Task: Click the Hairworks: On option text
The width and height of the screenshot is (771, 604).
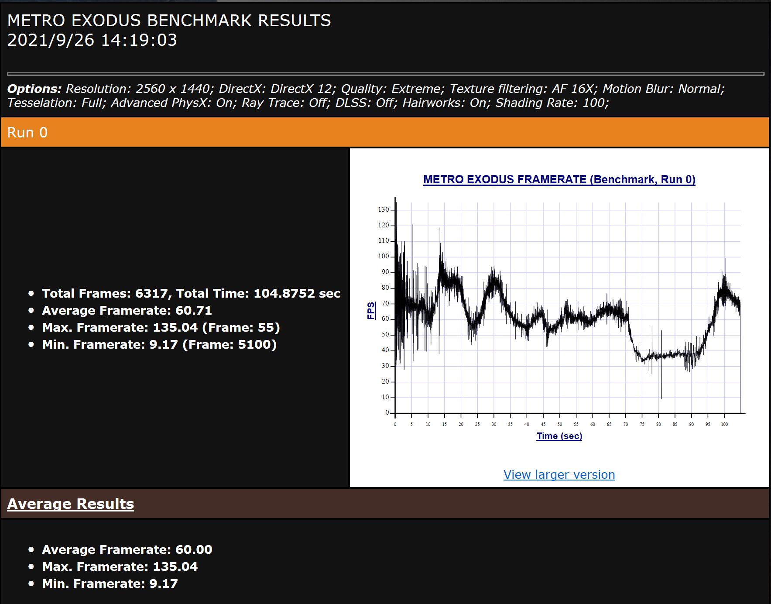Action: (447, 103)
